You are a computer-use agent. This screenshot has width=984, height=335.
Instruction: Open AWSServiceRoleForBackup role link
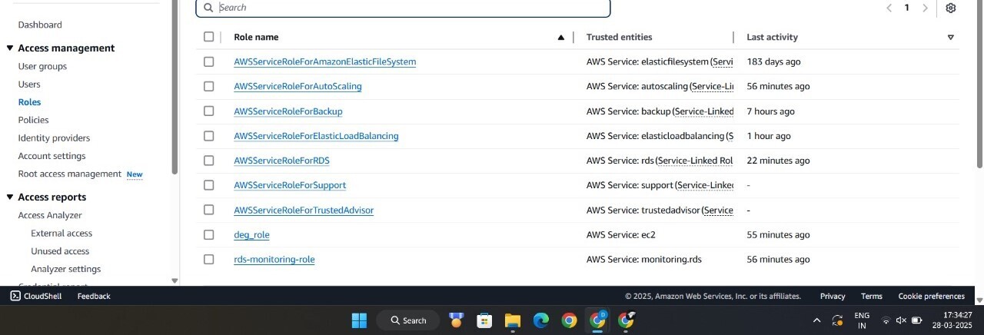click(288, 111)
